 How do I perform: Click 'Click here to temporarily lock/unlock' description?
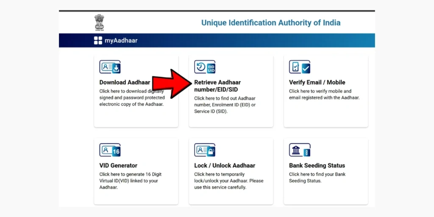pos(229,181)
